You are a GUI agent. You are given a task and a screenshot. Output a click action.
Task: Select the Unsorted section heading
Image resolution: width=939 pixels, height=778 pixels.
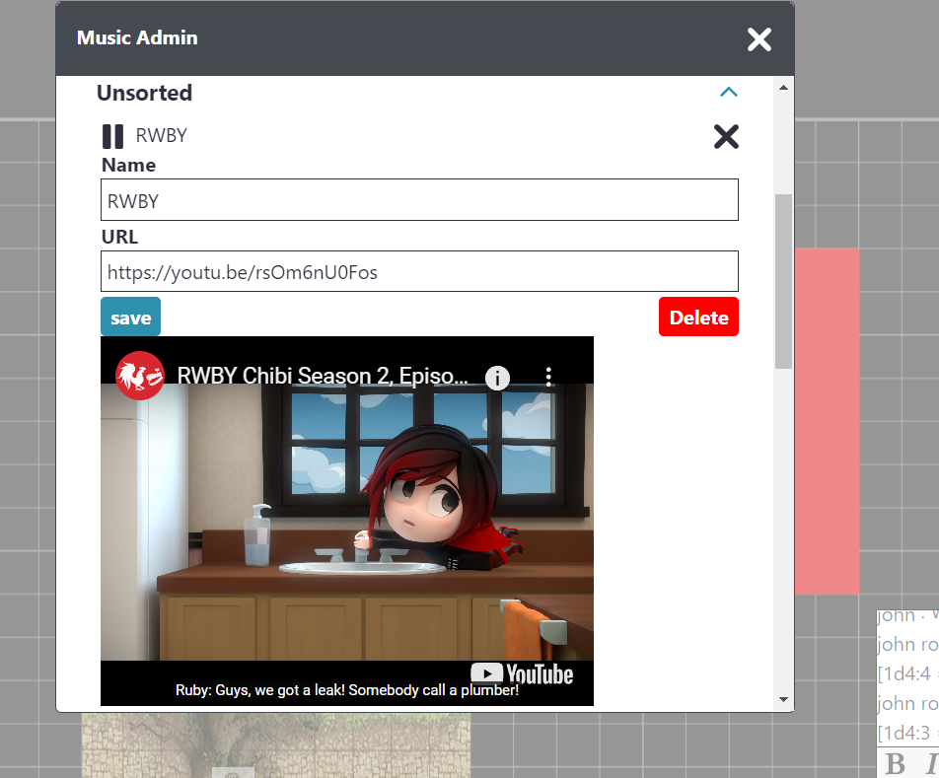pos(144,93)
